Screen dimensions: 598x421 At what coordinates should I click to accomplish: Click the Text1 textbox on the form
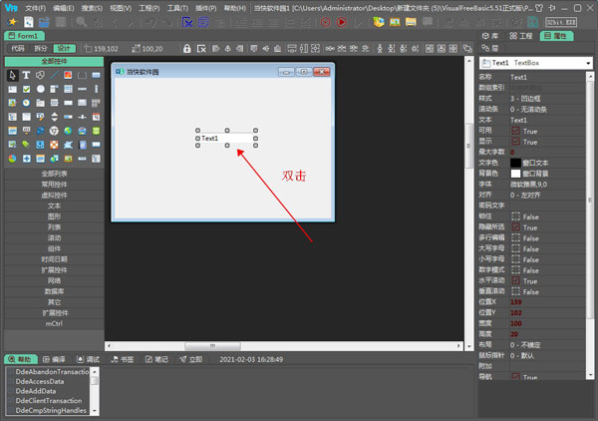(227, 138)
